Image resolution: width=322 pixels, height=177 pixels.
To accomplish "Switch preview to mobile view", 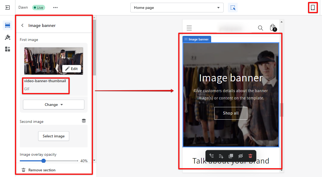I will click(313, 8).
